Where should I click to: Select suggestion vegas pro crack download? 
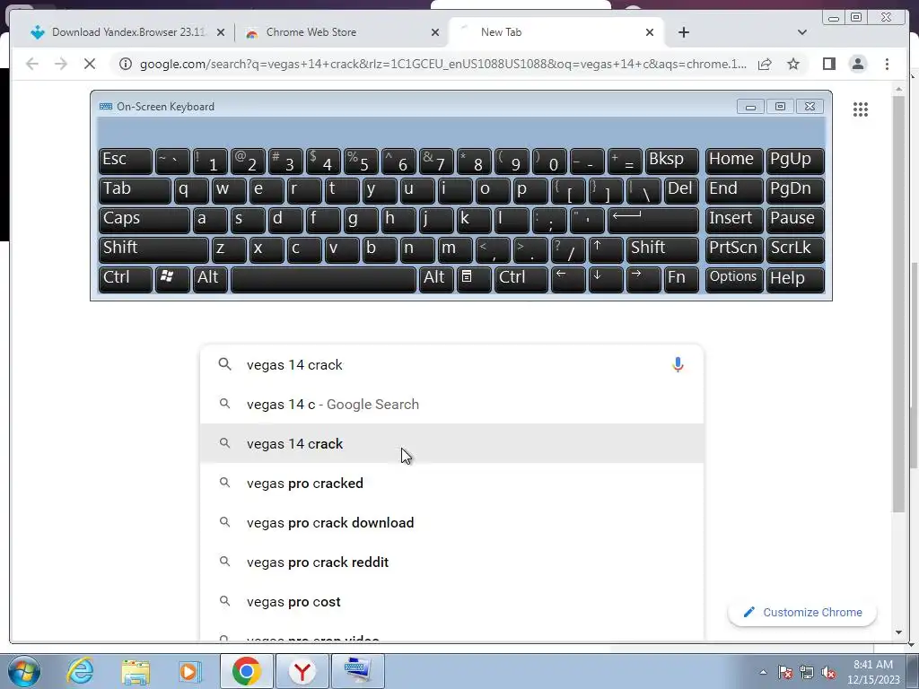tap(451, 523)
